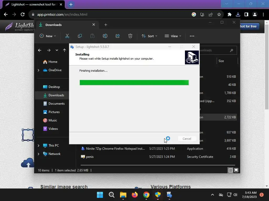Open Chrome extensions puzzle icon

230,15
